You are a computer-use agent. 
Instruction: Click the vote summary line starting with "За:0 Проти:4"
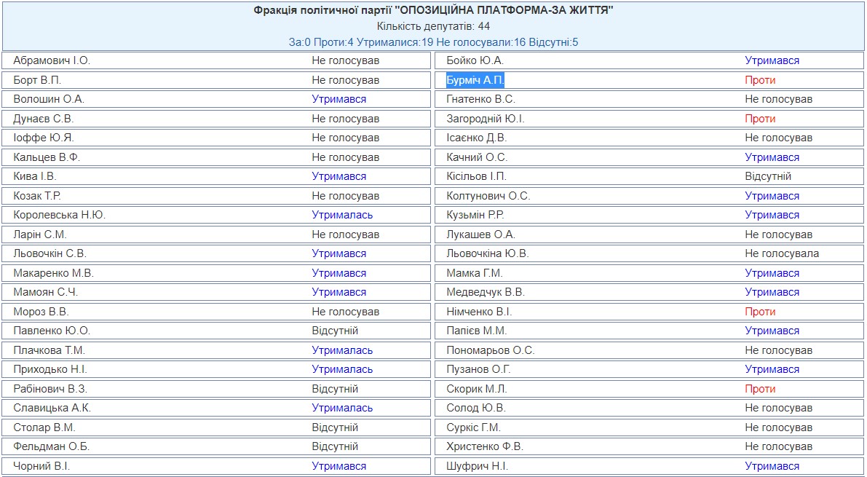click(434, 42)
